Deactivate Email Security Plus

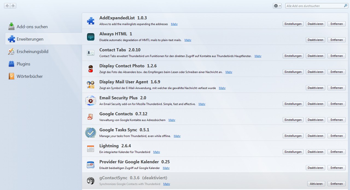click(x=315, y=104)
